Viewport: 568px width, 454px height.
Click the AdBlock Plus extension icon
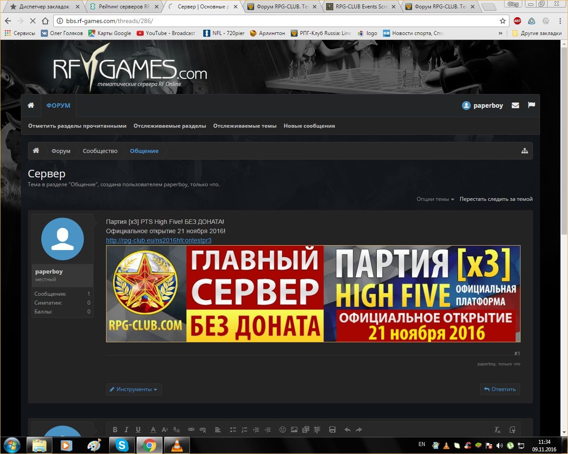[517, 21]
